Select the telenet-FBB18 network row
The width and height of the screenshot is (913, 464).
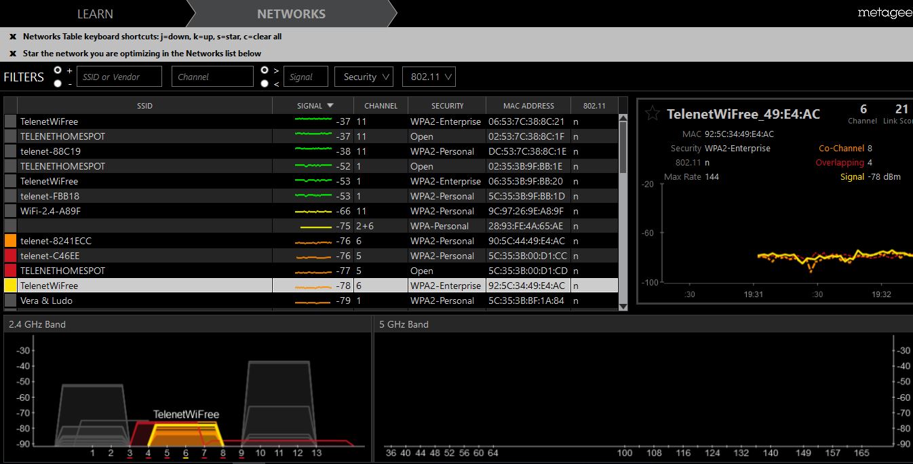click(144, 196)
